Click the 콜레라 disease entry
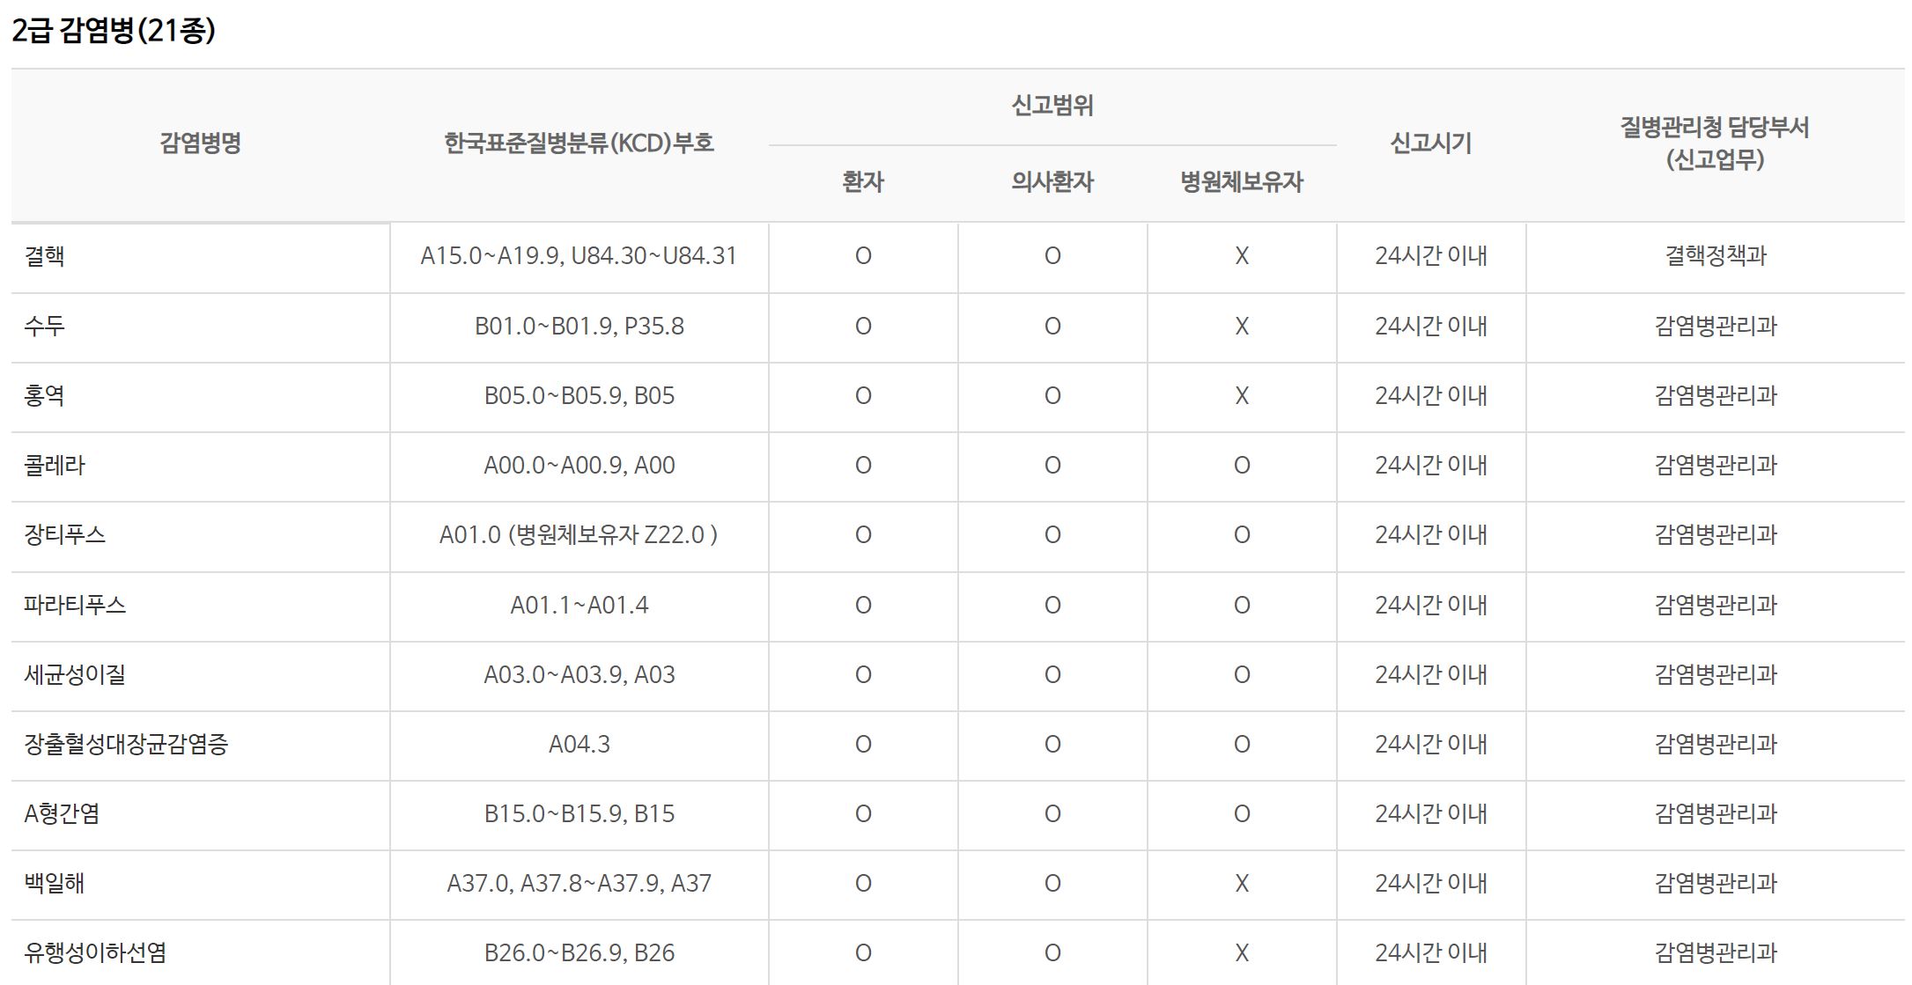 [55, 465]
